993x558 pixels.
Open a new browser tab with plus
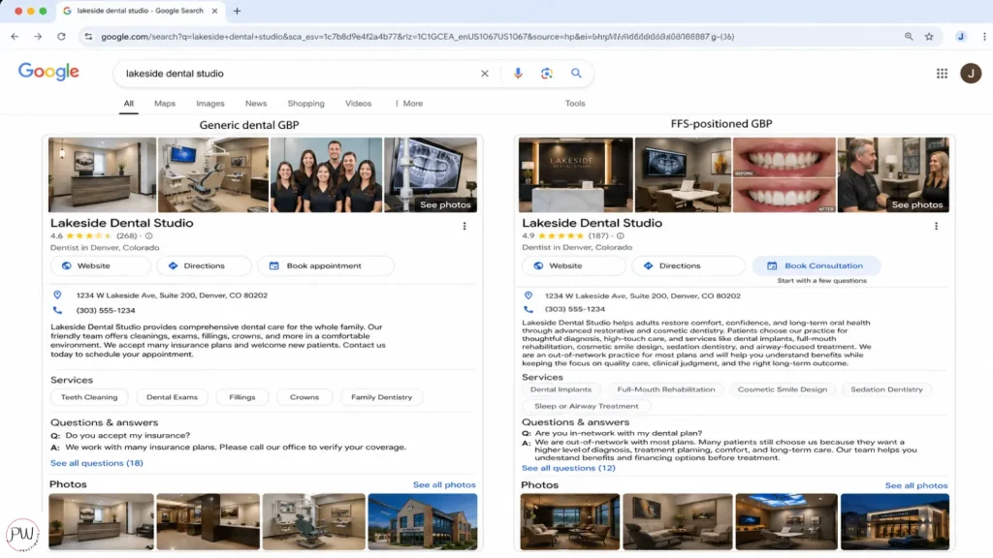click(237, 11)
